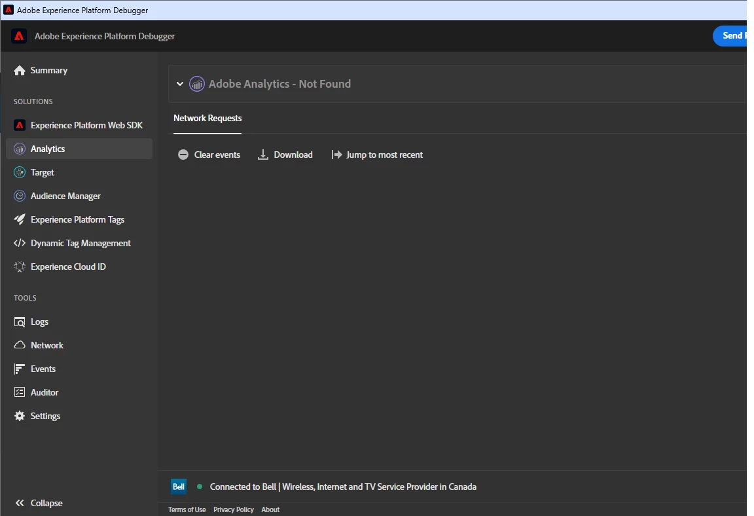Click the Adobe logo in the app header
This screenshot has width=754, height=516.
point(19,36)
